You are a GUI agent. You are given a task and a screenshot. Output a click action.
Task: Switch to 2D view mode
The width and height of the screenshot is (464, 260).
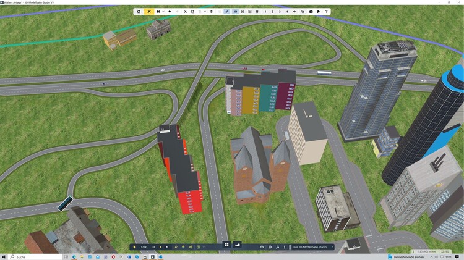(243, 12)
